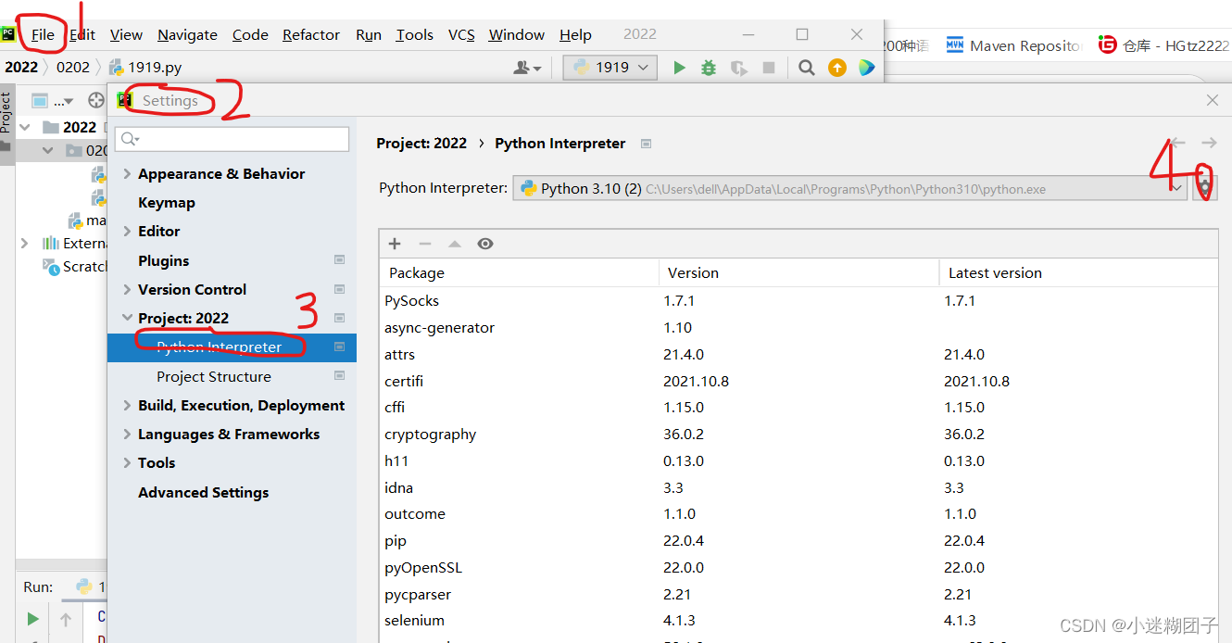1232x643 pixels.
Task: Uninstall a package with the minus icon
Action: (424, 243)
